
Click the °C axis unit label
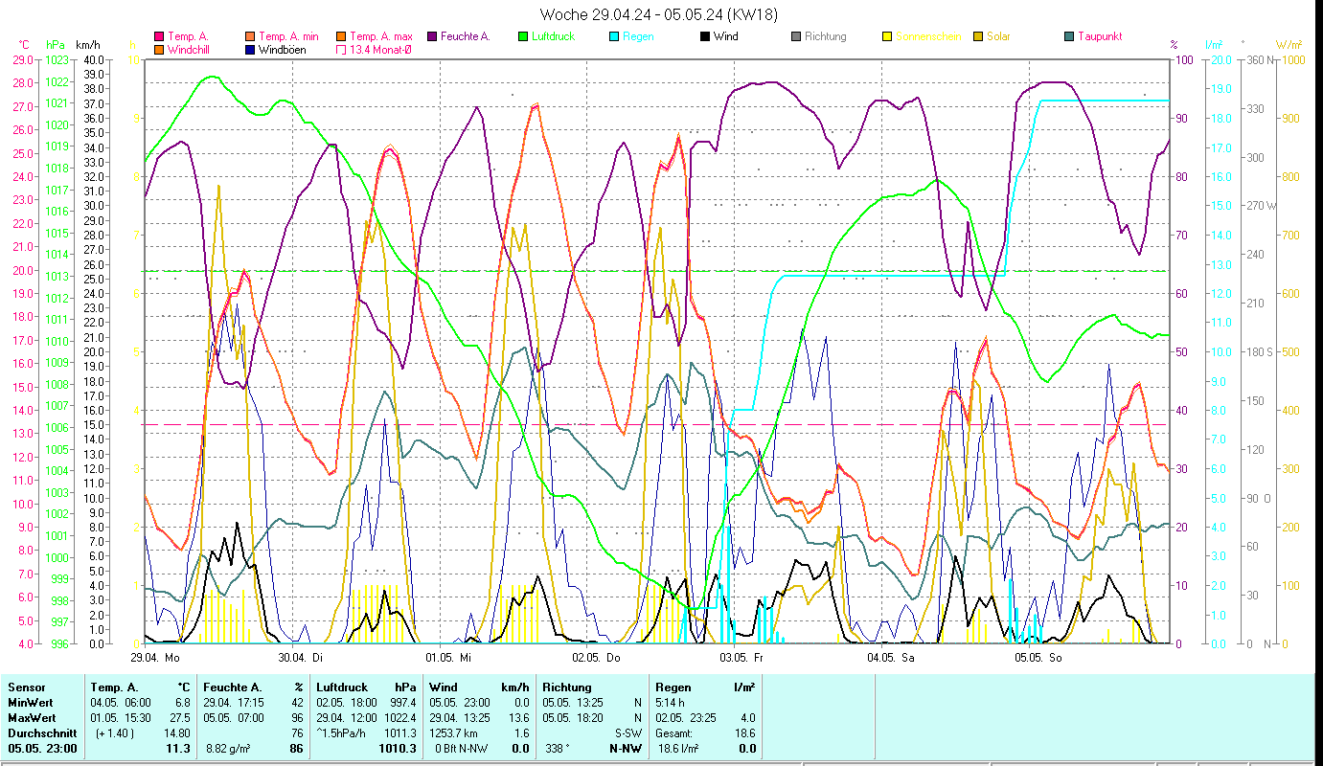tap(24, 44)
